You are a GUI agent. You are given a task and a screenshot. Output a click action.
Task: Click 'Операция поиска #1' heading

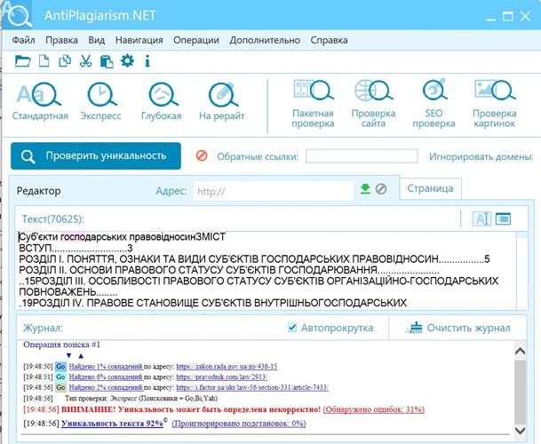coord(62,345)
